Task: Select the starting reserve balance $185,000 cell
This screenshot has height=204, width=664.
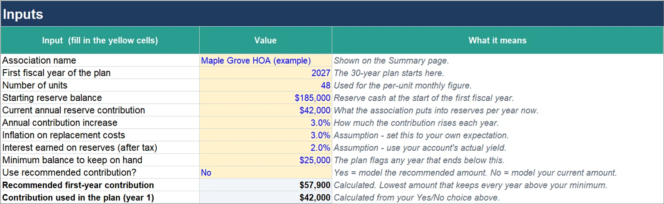Action: click(x=265, y=98)
